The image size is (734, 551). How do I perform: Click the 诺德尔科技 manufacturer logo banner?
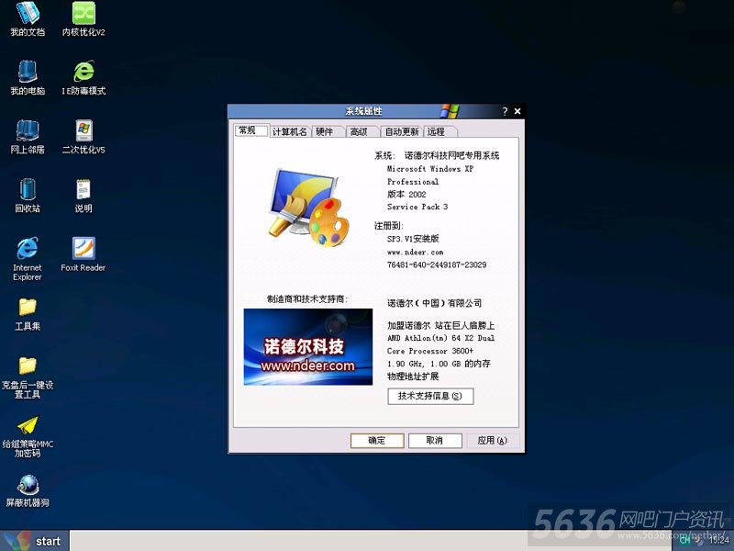point(308,347)
